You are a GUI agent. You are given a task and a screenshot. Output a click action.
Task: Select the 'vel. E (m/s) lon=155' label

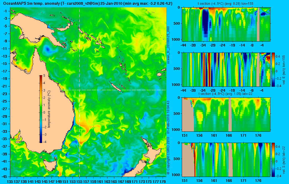tap(284, 70)
